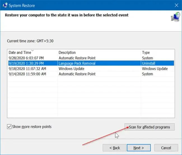The width and height of the screenshot is (182, 155).
Task: Click Automatic Restore Point for 9/14/2020
Action: point(77,74)
